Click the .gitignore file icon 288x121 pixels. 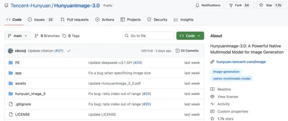click(x=11, y=104)
